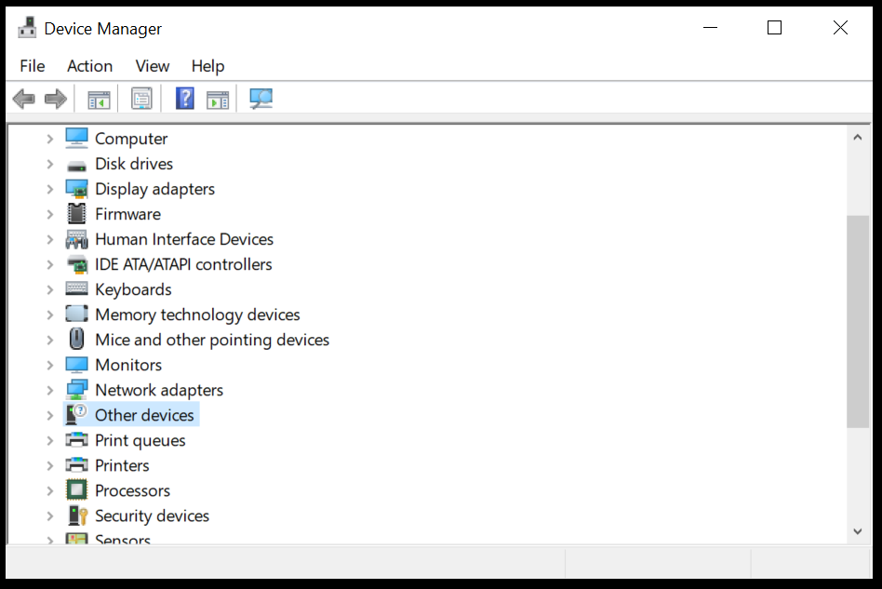The image size is (882, 589).
Task: Click the Keyboards category icon
Action: pos(76,289)
